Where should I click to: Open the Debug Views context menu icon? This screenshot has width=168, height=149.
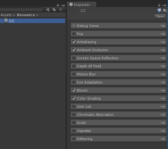click(x=163, y=26)
